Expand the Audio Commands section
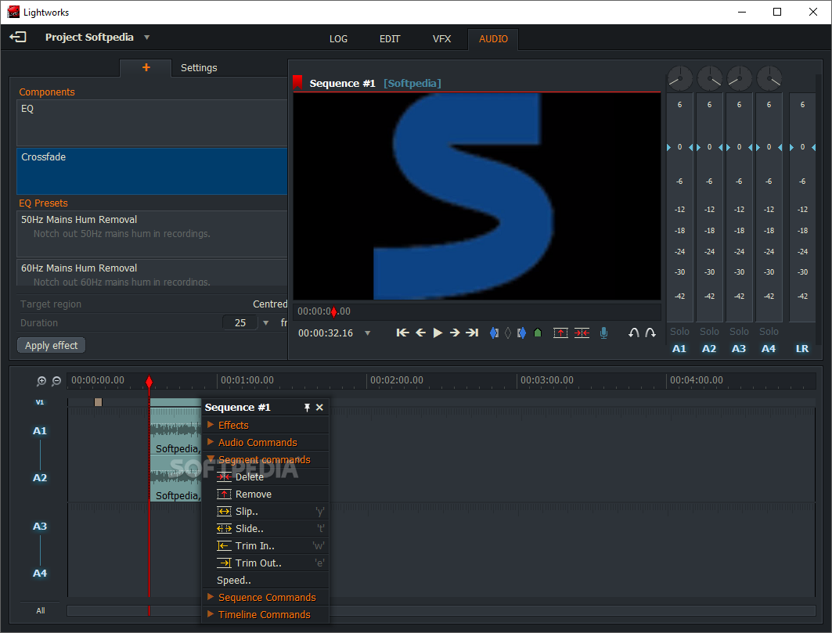Viewport: 832px width, 633px height. coord(265,443)
